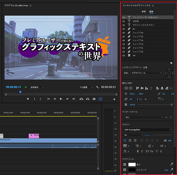Click the new layer icon below layer list
The height and width of the screenshot is (175, 177).
pos(171,63)
